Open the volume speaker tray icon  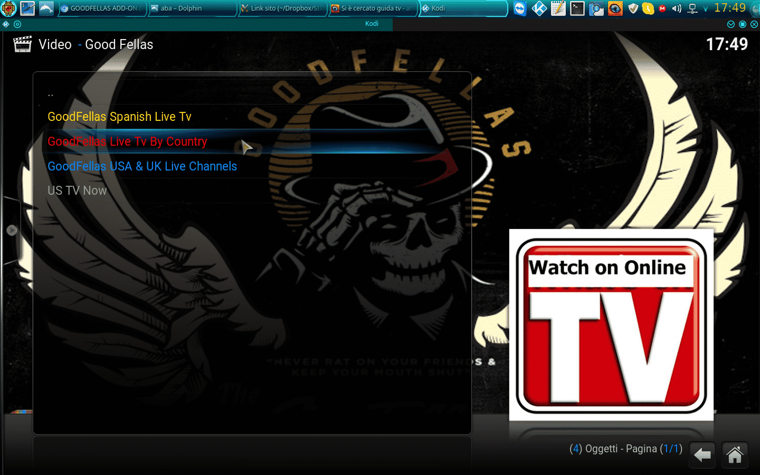pyautogui.click(x=677, y=8)
